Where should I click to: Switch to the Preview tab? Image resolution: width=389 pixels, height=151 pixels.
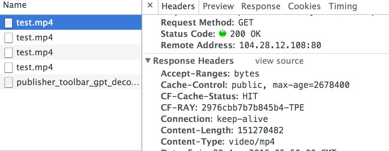tap(218, 6)
